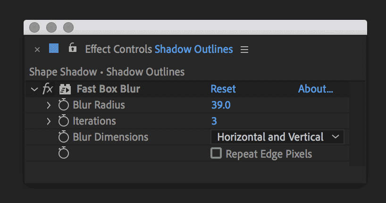Click the blue layer color label square

click(54, 49)
